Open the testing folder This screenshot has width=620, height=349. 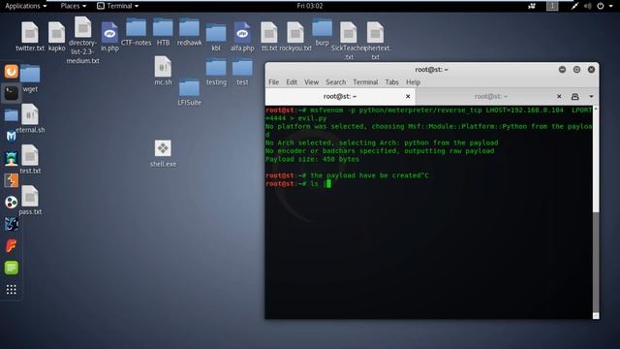tap(216, 67)
